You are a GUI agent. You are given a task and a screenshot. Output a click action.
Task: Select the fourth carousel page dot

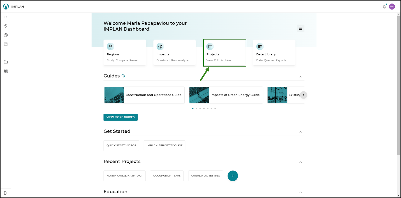[204, 109]
